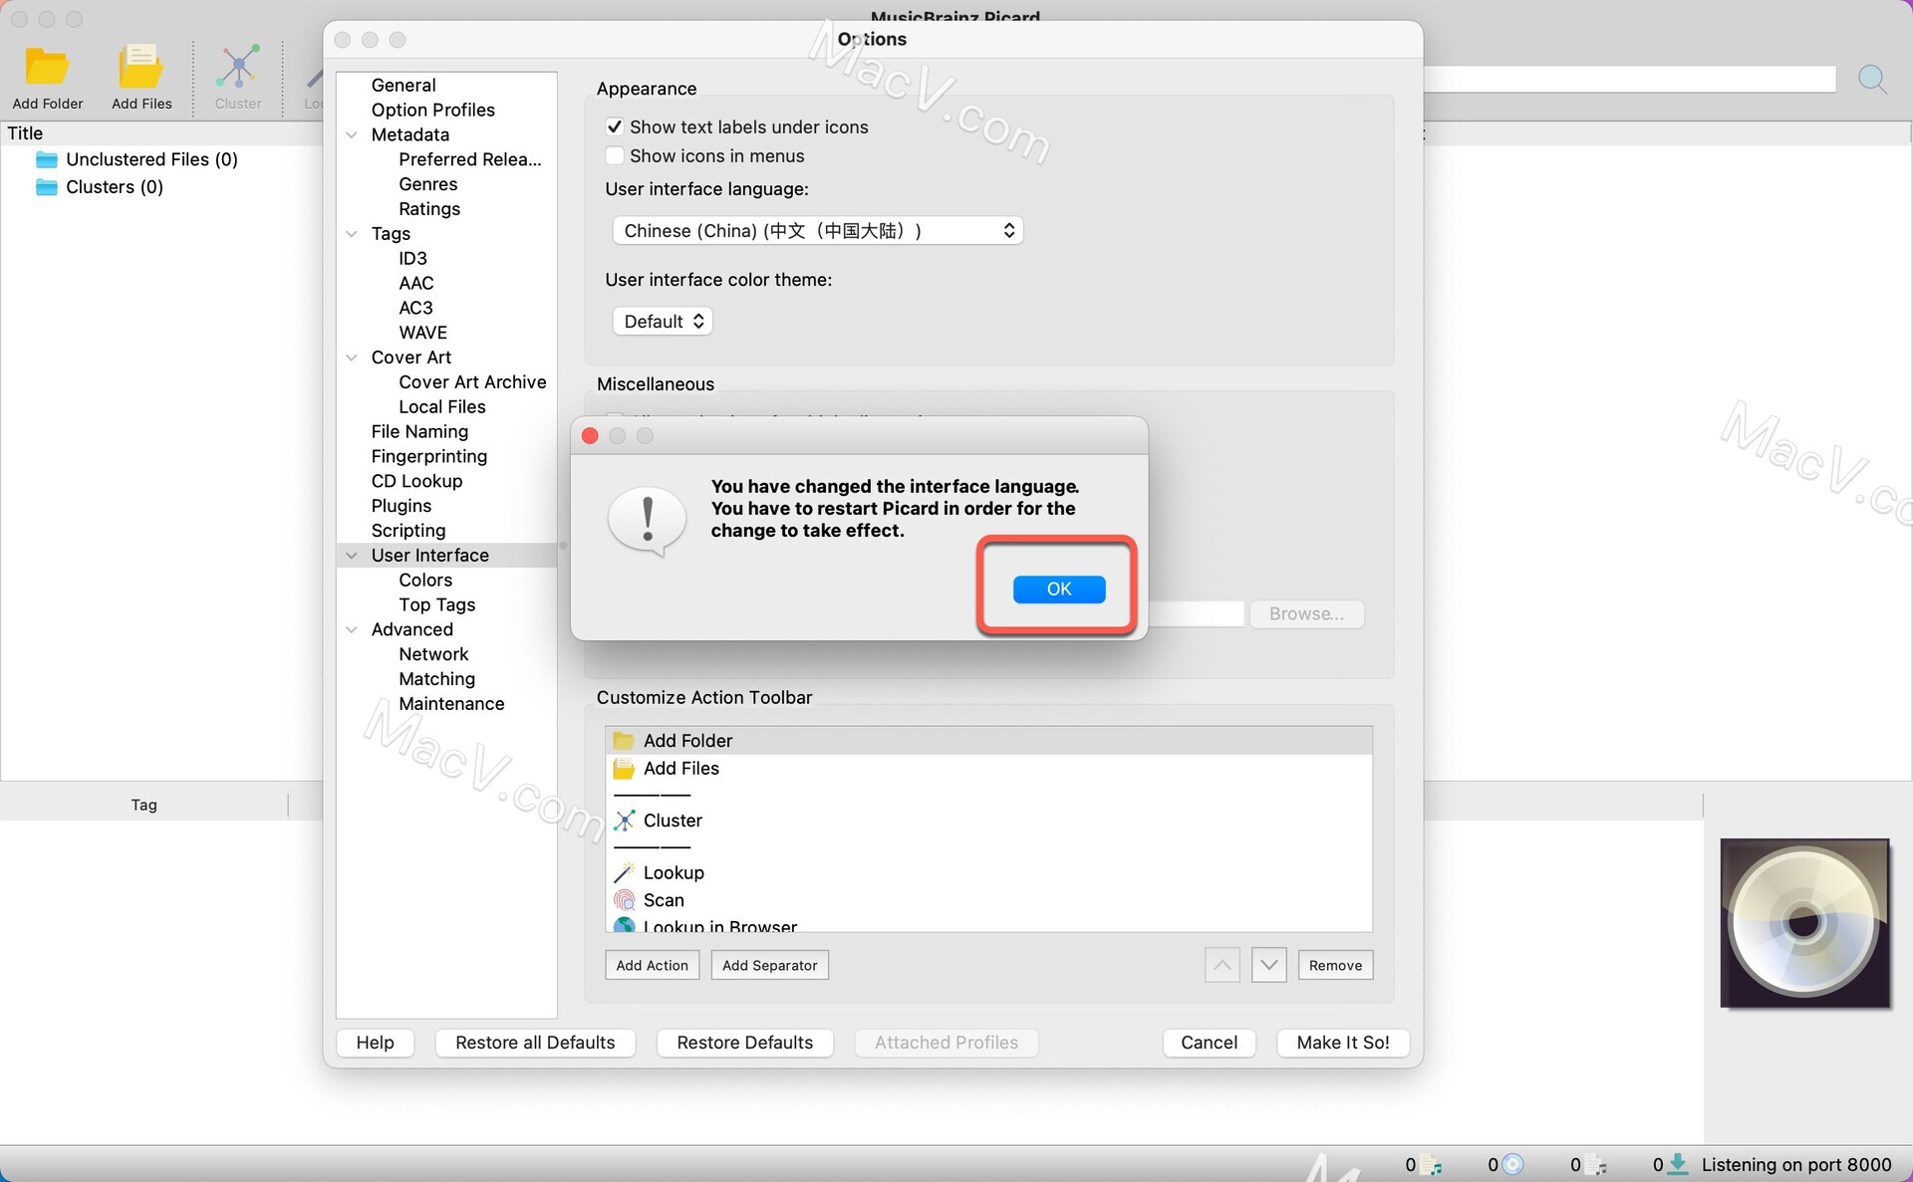Click the search magnifier icon
This screenshot has height=1182, width=1913.
coord(1872,80)
